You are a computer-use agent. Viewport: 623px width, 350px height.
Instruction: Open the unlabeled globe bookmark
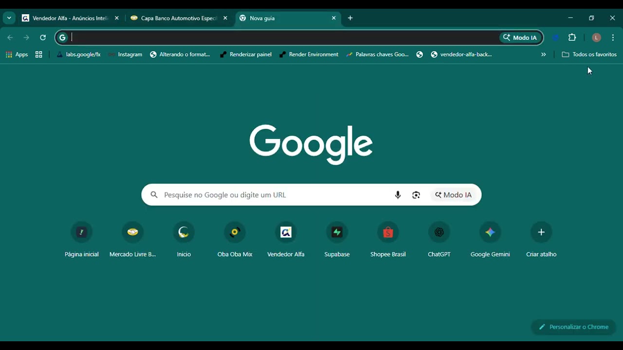point(420,54)
